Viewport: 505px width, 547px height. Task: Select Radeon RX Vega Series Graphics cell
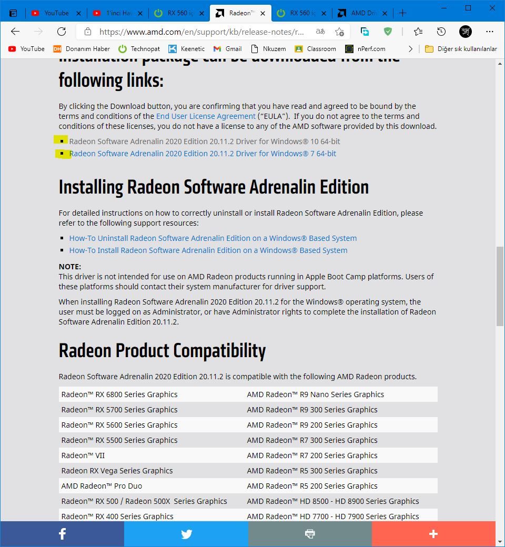pyautogui.click(x=151, y=471)
